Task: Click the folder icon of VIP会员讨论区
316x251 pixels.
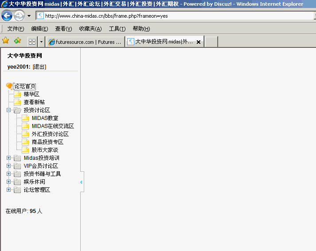Action: click(x=17, y=166)
